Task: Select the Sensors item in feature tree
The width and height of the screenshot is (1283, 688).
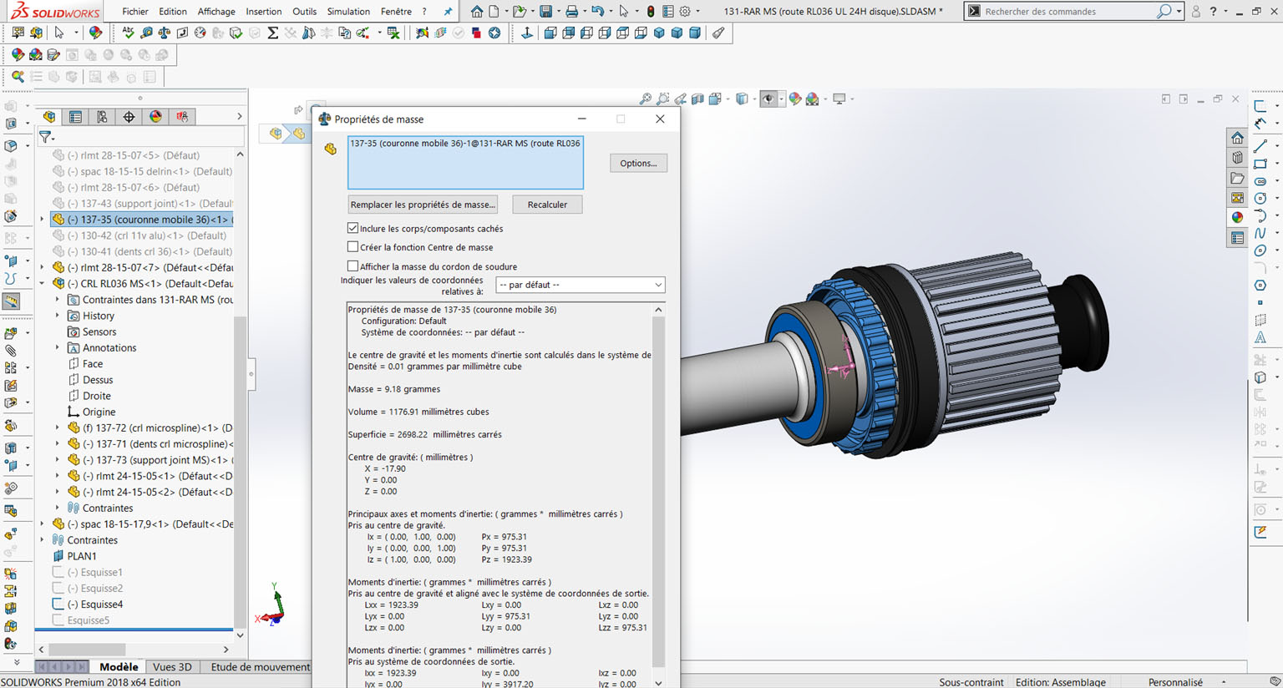Action: point(99,331)
